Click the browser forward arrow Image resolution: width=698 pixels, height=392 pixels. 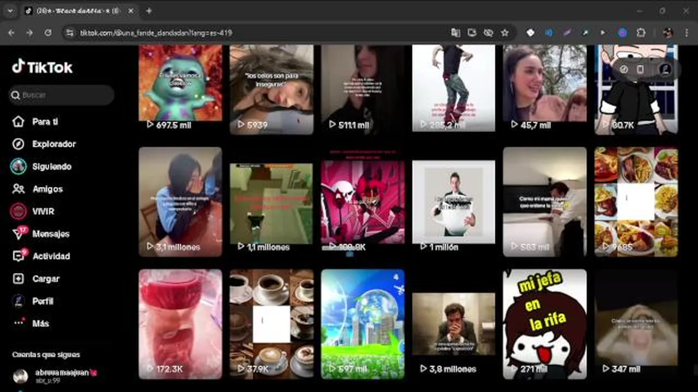29,33
